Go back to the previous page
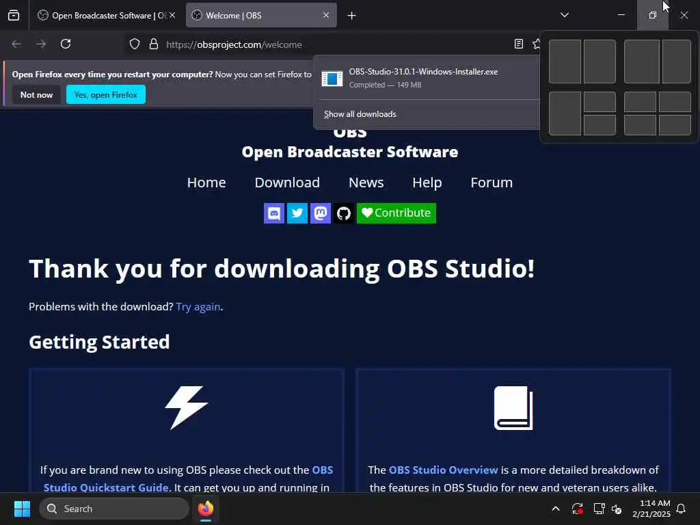Viewport: 700px width, 525px height. (16, 44)
